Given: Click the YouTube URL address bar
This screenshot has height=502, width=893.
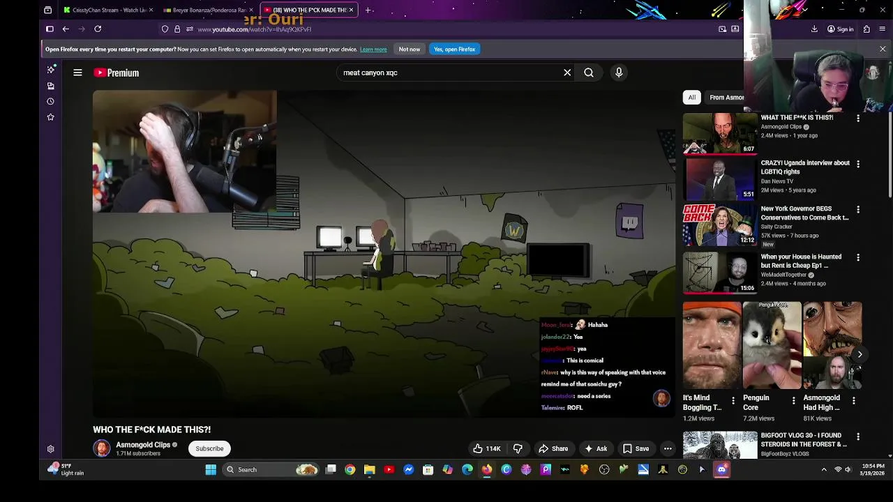Looking at the screenshot, I should click(x=446, y=29).
